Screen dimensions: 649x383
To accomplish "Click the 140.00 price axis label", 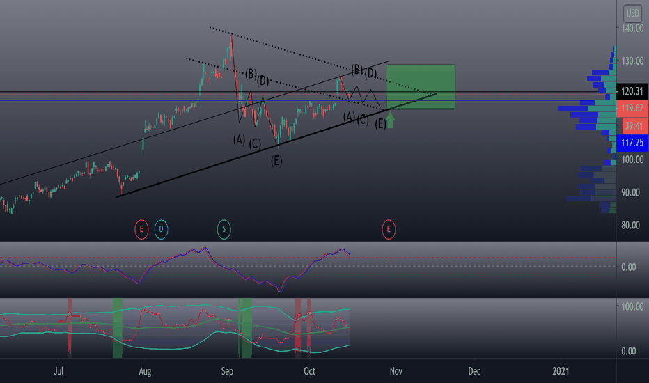I will pos(632,28).
